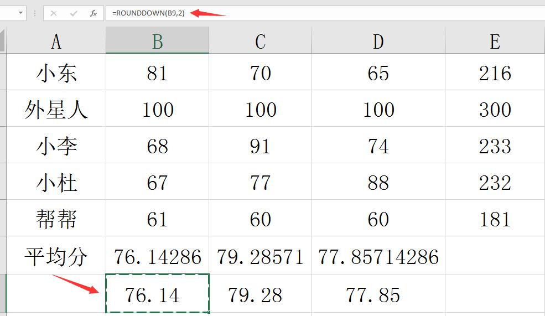
Task: Select the total cell 216
Action: (x=495, y=72)
